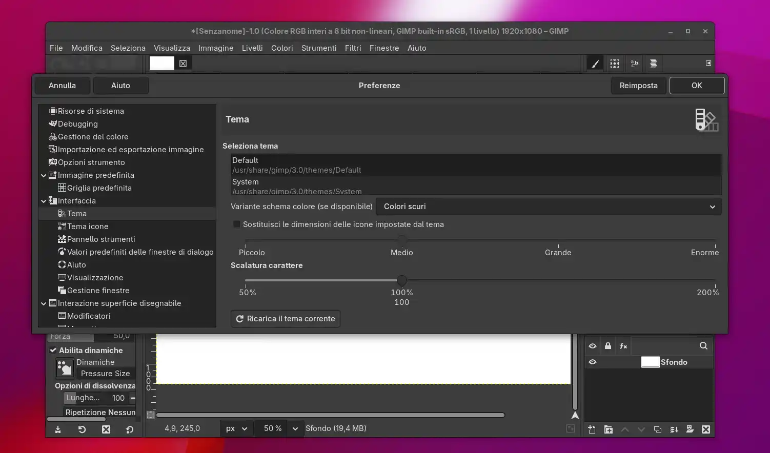Image resolution: width=770 pixels, height=453 pixels.
Task: Click Ricarica il tema corrente button
Action: pyautogui.click(x=286, y=319)
